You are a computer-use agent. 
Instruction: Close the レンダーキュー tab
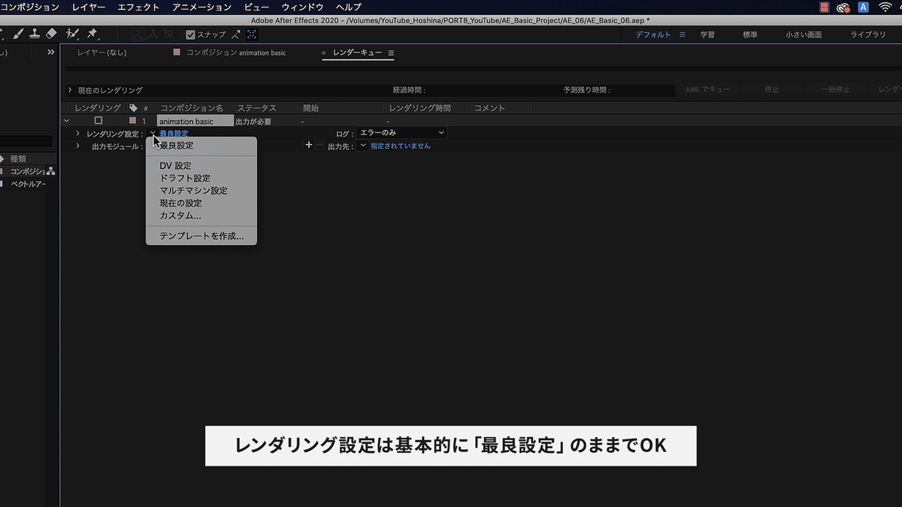coord(324,53)
